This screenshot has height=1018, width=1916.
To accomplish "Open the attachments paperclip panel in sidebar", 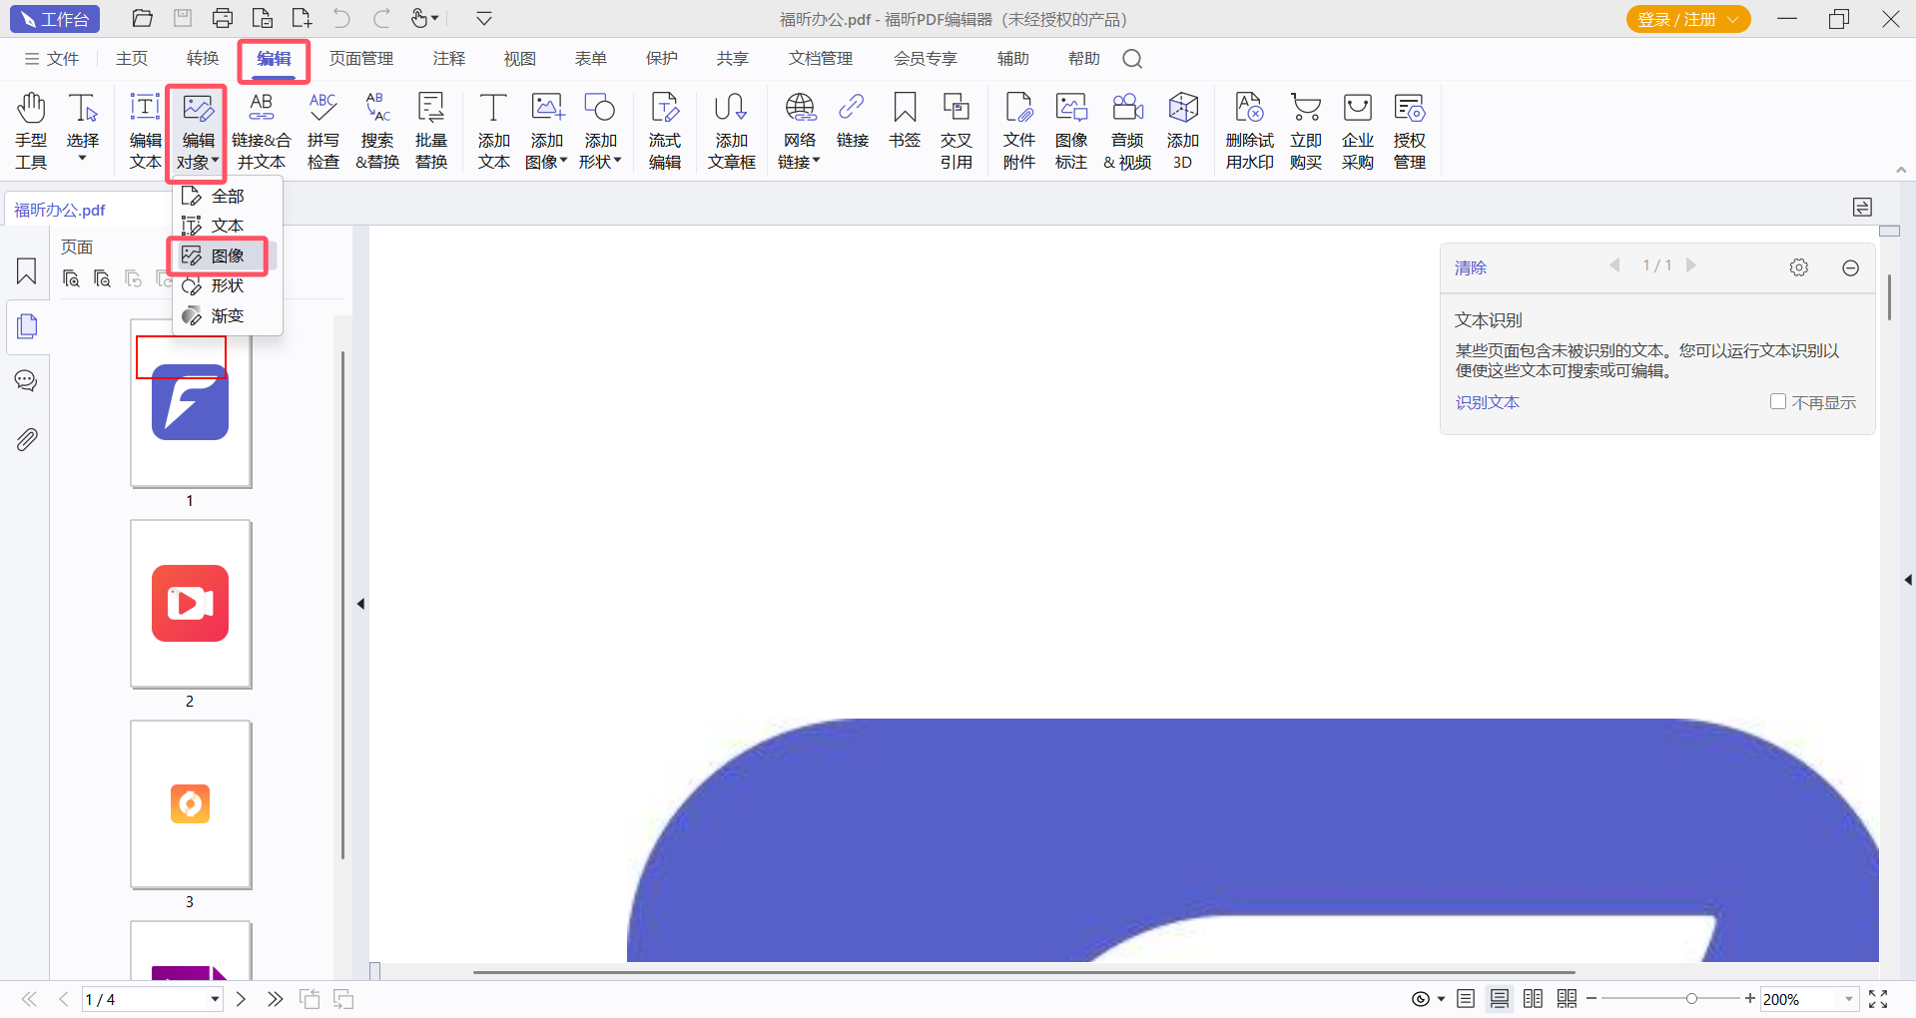I will pyautogui.click(x=26, y=439).
